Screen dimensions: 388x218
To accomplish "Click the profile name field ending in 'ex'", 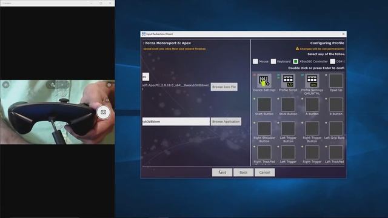I will [145, 77].
